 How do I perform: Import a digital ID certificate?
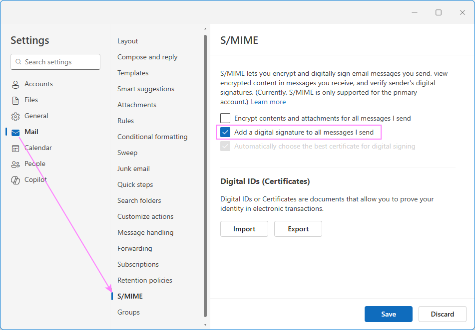pyautogui.click(x=244, y=229)
